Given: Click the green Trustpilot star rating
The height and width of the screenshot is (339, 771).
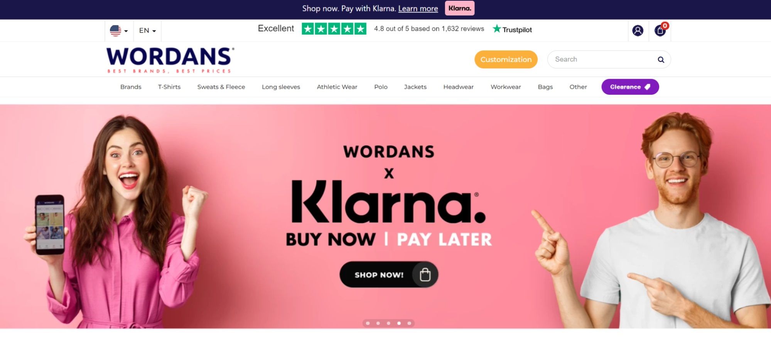Looking at the screenshot, I should (334, 29).
